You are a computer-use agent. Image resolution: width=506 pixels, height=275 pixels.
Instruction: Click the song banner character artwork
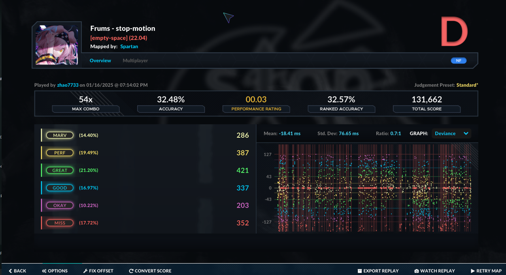tap(57, 45)
